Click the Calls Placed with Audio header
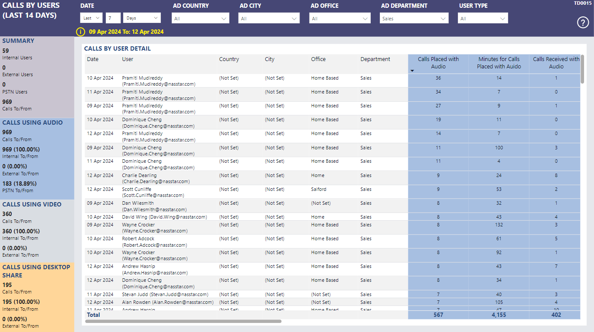Image resolution: width=594 pixels, height=332 pixels. coord(438,63)
